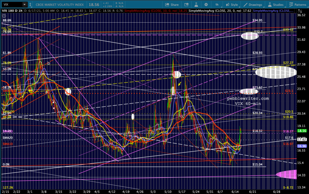This screenshot has width=309, height=194.
Task: Click the flask icon beside the gear
Action: point(196,5)
